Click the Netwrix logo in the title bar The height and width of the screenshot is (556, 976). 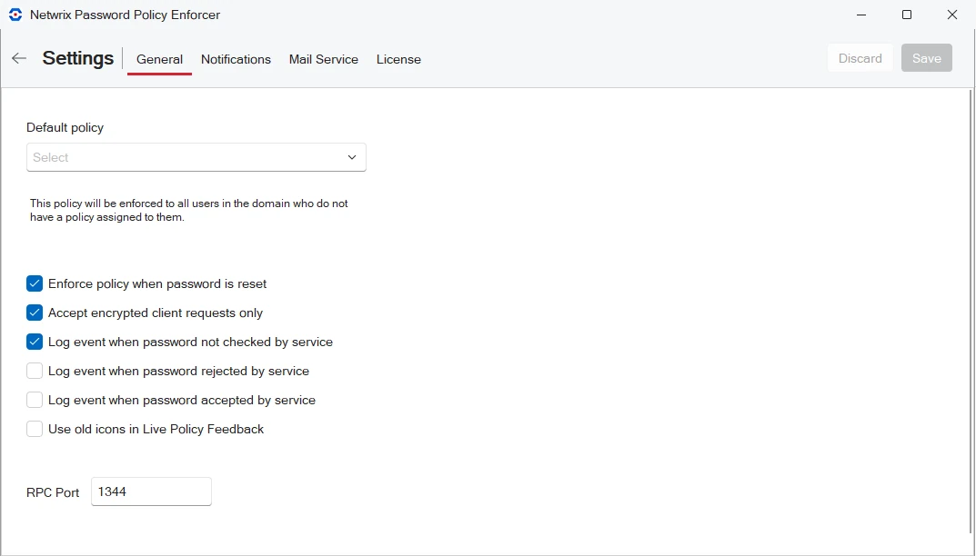click(x=15, y=15)
